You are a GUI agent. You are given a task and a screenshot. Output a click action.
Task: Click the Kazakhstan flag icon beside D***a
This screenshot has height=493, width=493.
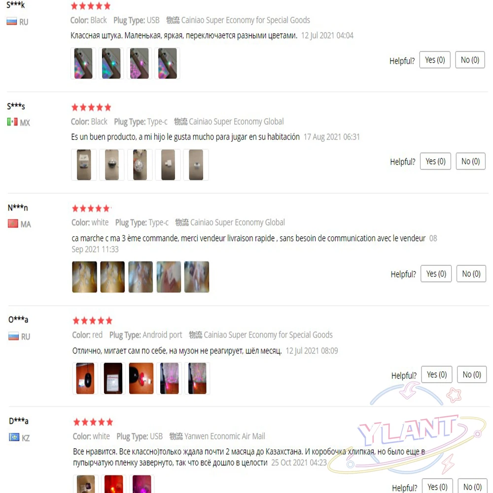coord(14,437)
